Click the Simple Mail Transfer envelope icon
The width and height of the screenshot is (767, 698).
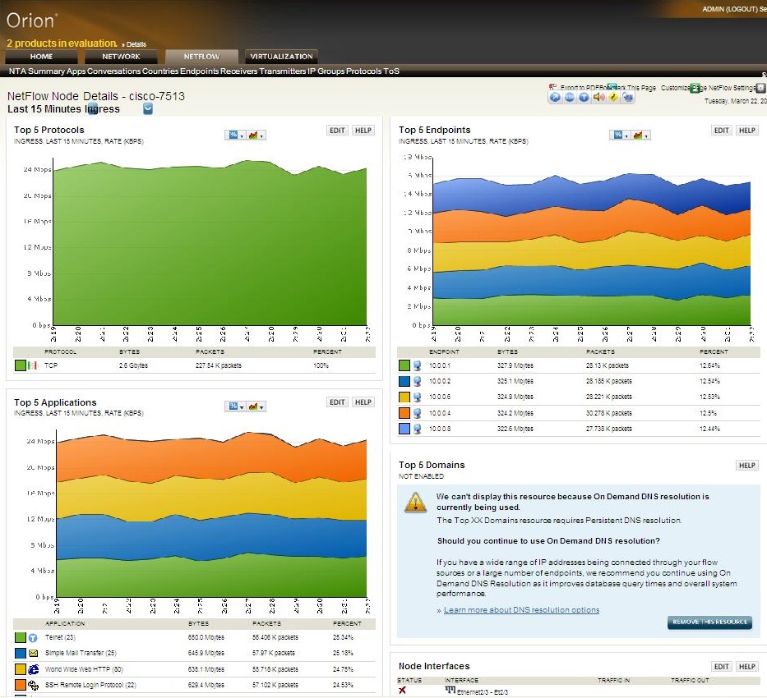[33, 653]
